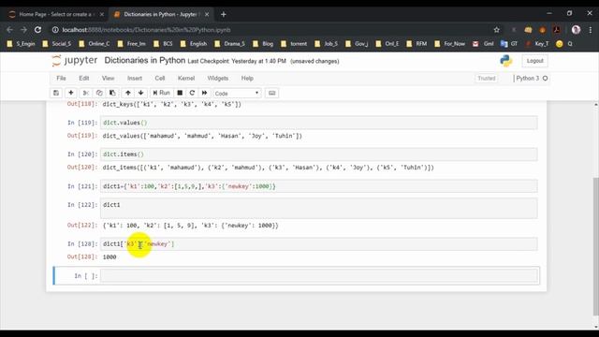Screen dimensions: 599x337
Task: Close the Dictionaries in Python tab
Action: coord(207,14)
